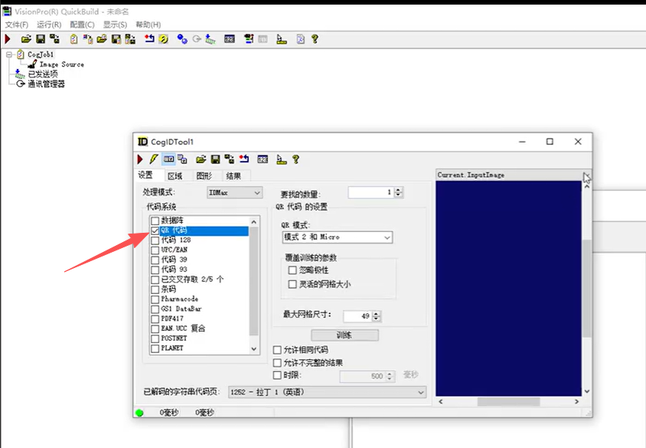Click the 123 counter icon in main toolbar
Viewport: 646px width, 448px height.
(230, 39)
